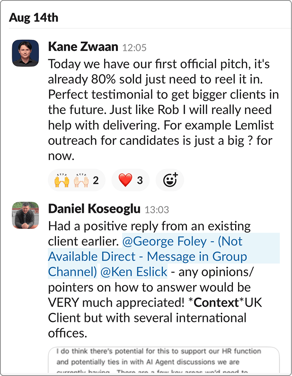This screenshot has width=292, height=376.
Task: Click the yellow raised hands emoji
Action: (x=62, y=180)
